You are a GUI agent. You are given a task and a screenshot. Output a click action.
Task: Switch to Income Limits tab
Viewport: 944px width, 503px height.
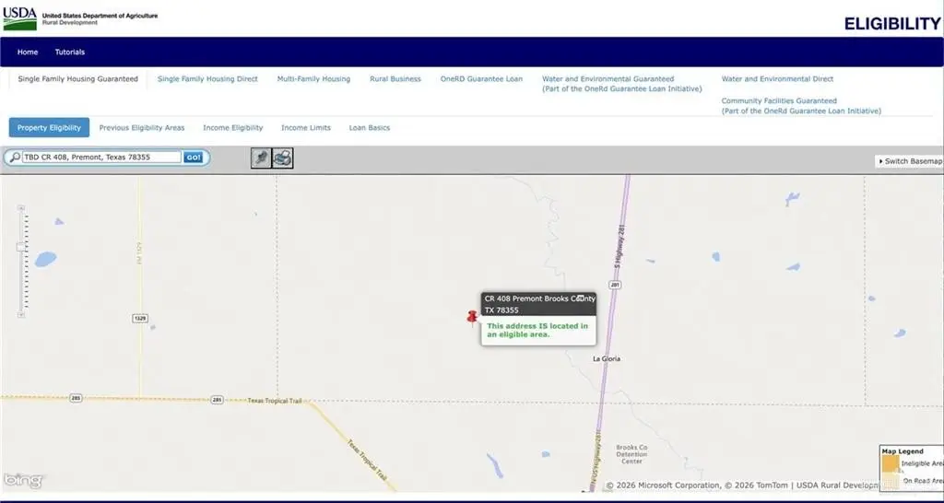[305, 128]
